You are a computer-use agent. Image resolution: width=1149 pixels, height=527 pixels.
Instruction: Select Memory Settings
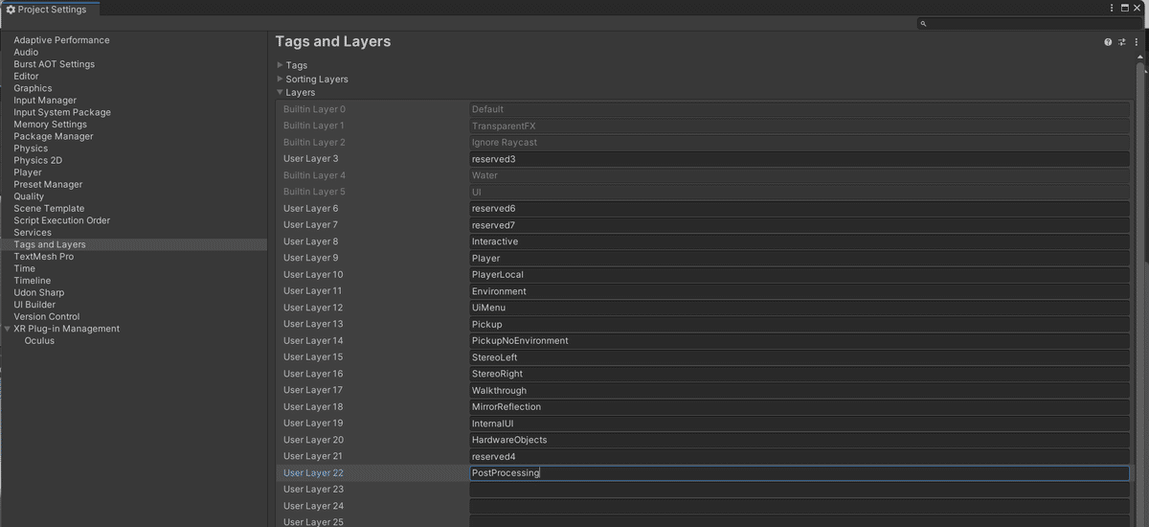(x=50, y=124)
